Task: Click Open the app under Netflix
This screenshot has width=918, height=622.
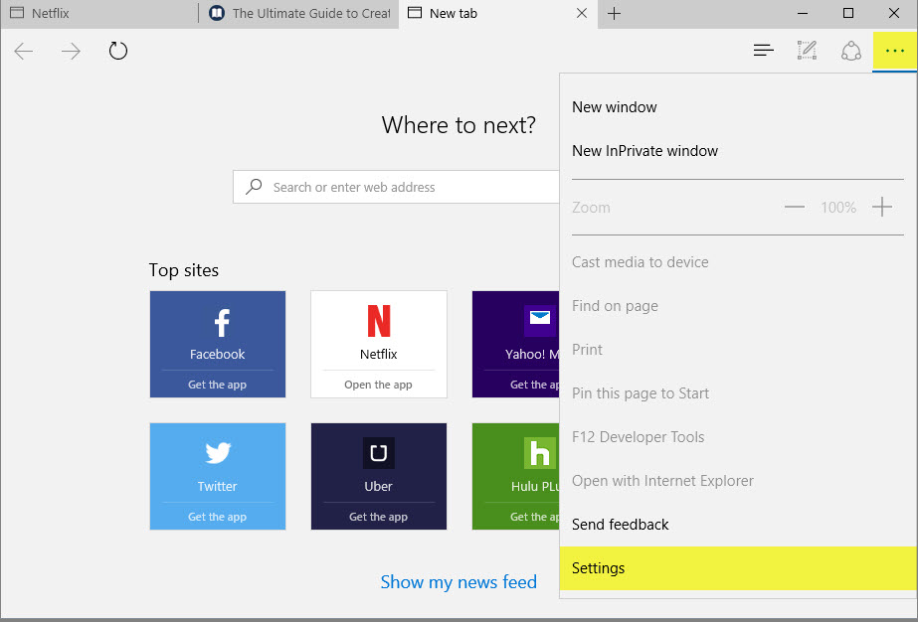Action: pos(378,385)
